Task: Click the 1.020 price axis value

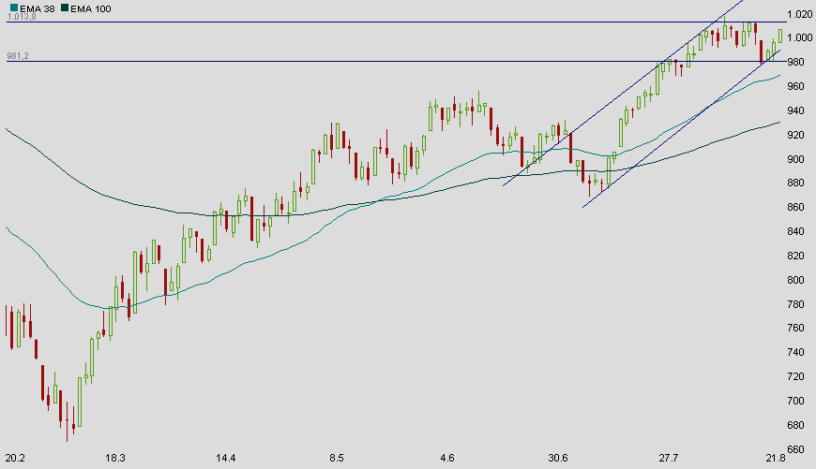Action: coord(799,14)
